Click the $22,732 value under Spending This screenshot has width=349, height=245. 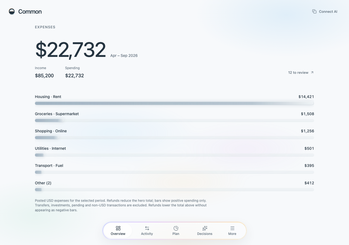point(74,76)
